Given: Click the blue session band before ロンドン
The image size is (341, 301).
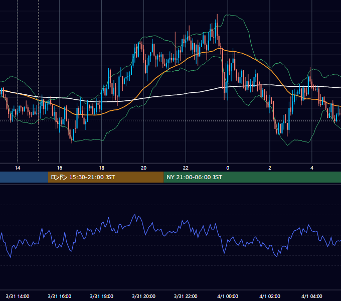Looking at the screenshot, I should click(x=24, y=177).
